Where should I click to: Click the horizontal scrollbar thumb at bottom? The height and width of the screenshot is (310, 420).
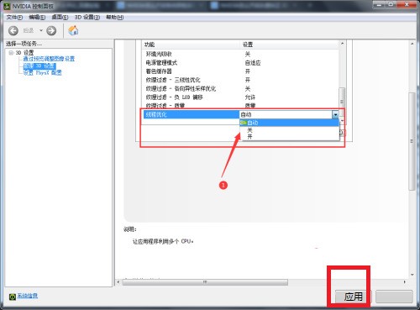(205, 282)
